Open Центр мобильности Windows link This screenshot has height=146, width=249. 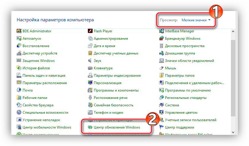click(47, 127)
